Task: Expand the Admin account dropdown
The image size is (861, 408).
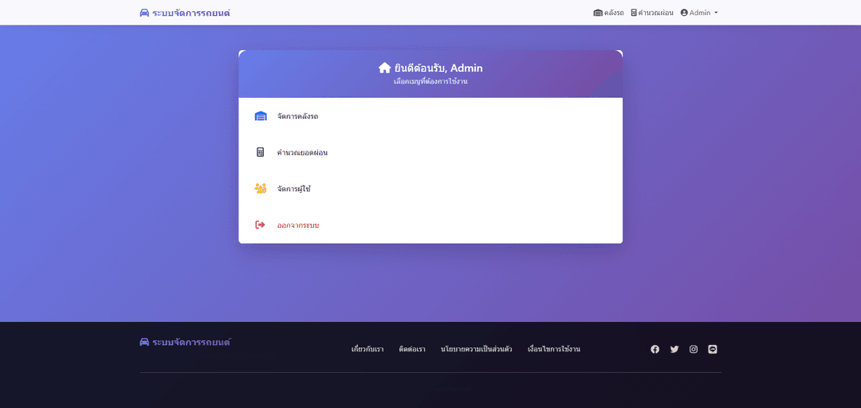Action: pos(699,13)
